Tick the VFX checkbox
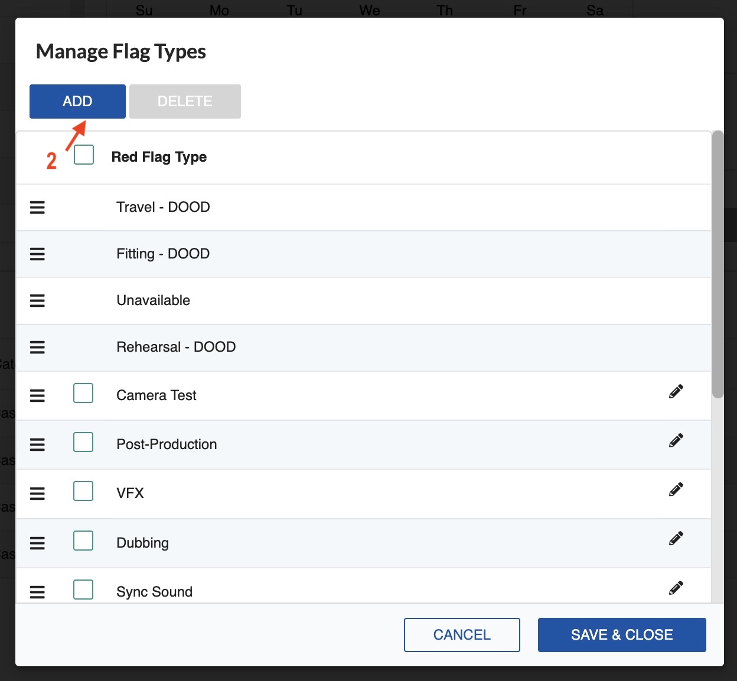This screenshot has width=737, height=681. [x=83, y=491]
